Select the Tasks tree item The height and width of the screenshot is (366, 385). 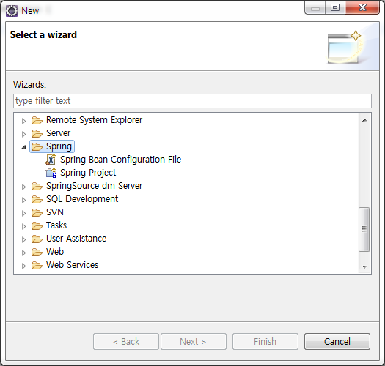click(56, 225)
